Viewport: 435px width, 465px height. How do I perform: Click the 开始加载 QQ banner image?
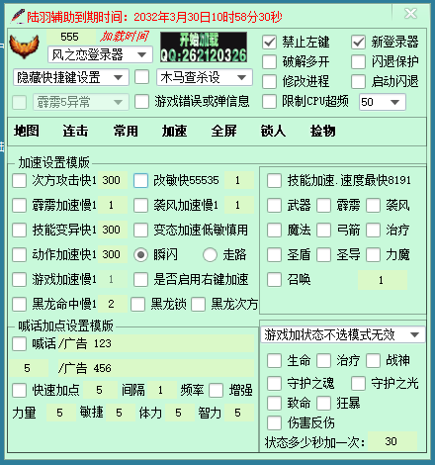click(x=204, y=46)
